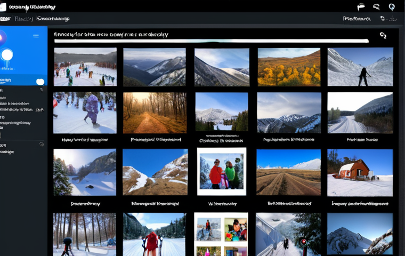Select the dimmed middle tab in the menu row
The height and width of the screenshot is (256, 405).
coord(24,19)
